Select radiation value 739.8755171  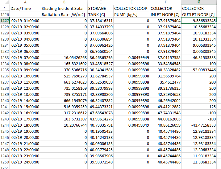tap(64, 94)
